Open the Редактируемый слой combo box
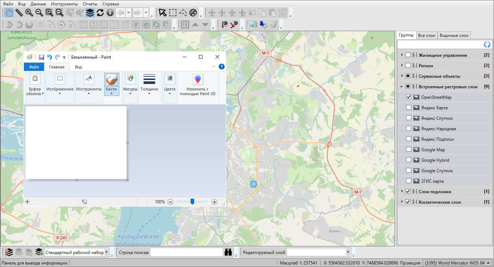 [x=348, y=253]
